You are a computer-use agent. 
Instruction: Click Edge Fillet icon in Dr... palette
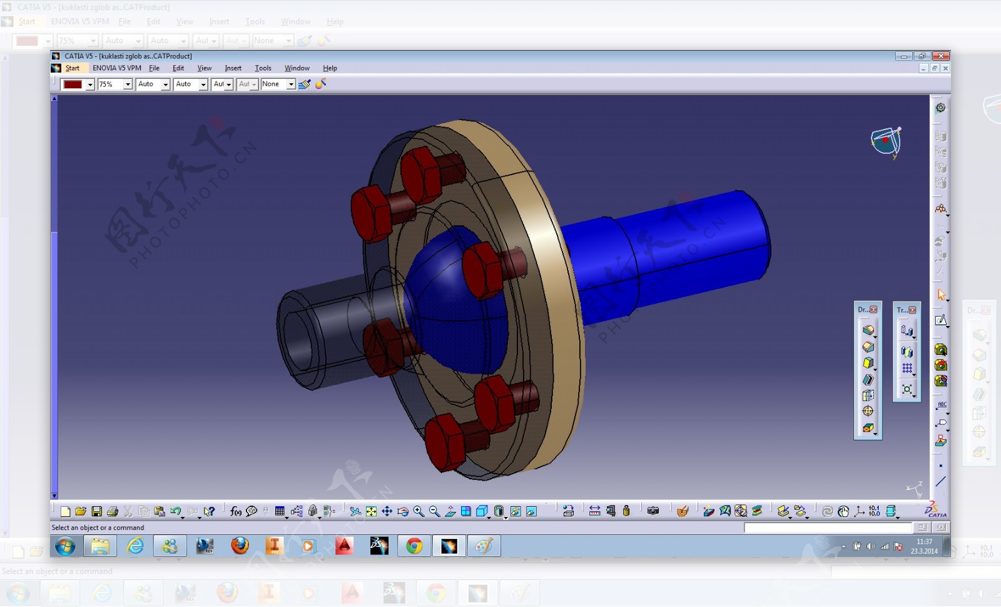click(868, 330)
